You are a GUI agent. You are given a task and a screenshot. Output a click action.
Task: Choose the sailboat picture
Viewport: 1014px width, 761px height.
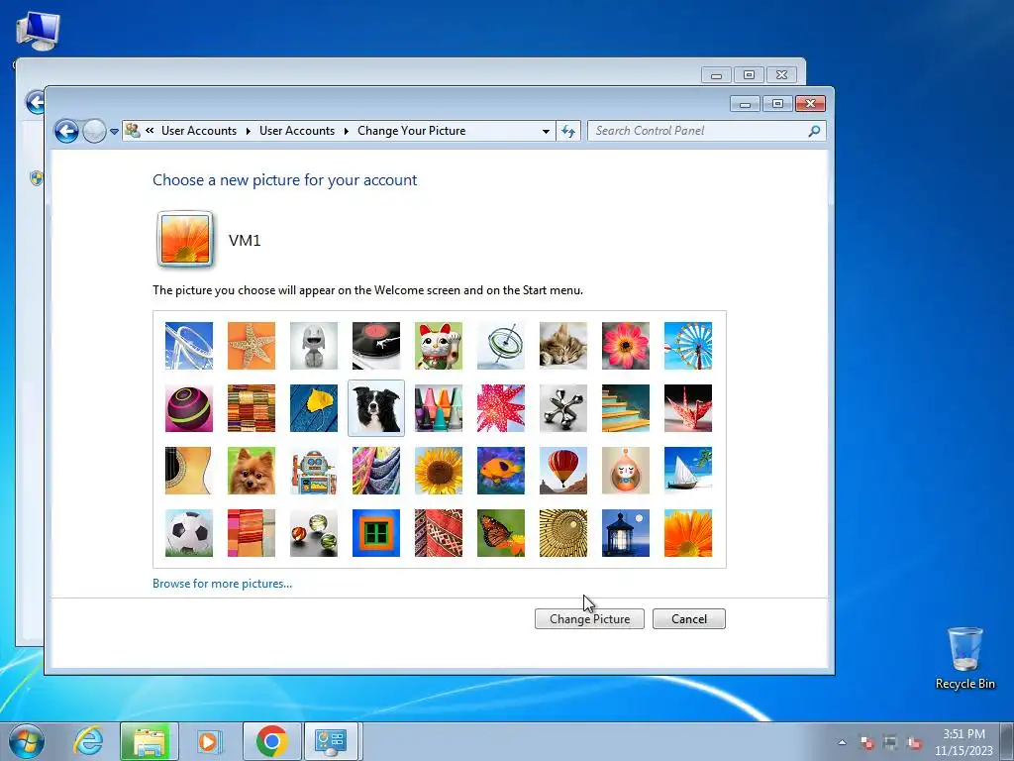click(x=688, y=471)
